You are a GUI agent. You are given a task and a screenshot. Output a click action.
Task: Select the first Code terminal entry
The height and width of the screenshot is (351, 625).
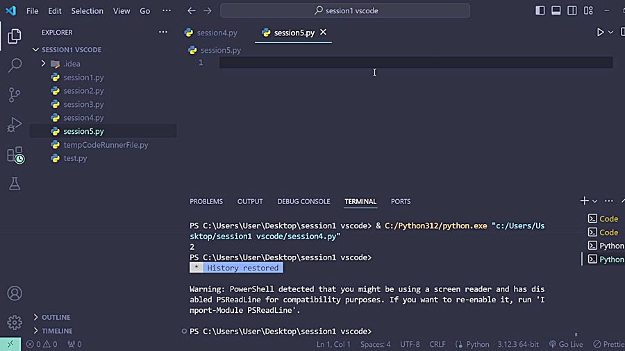click(x=603, y=219)
